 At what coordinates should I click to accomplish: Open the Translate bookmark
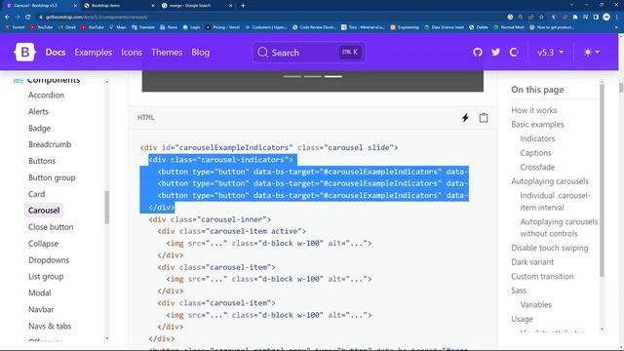(143, 27)
